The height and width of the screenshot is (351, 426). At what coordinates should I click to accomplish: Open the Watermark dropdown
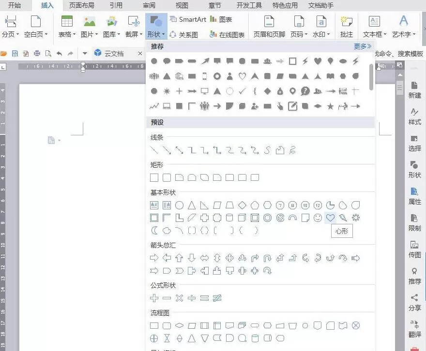coord(321,26)
